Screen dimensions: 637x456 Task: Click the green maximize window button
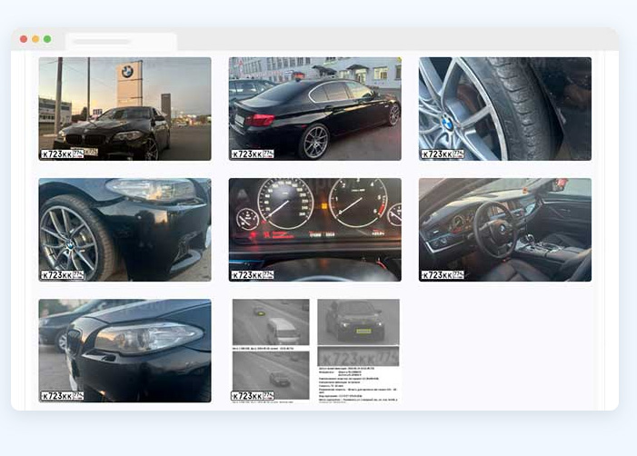pyautogui.click(x=47, y=39)
